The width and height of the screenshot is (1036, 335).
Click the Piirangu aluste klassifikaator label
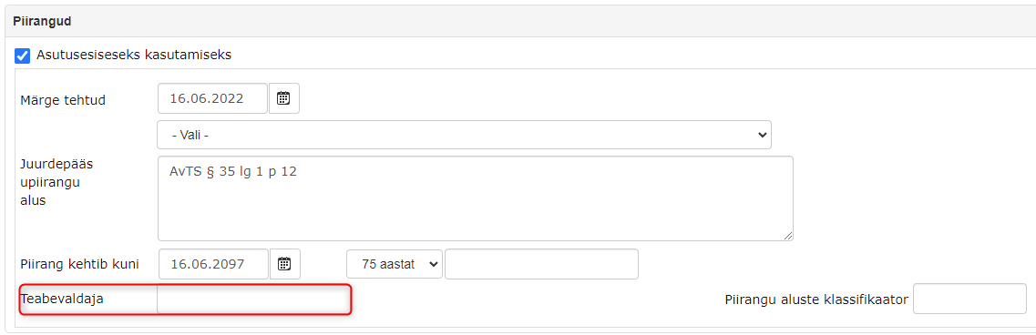tap(816, 299)
